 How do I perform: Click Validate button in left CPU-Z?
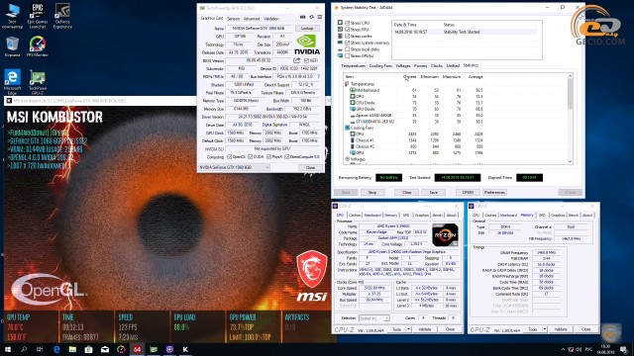pos(425,329)
